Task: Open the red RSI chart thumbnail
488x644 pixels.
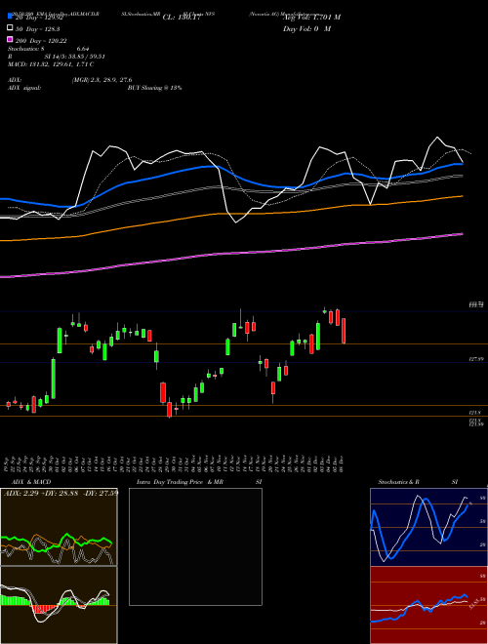Action: [x=428, y=605]
